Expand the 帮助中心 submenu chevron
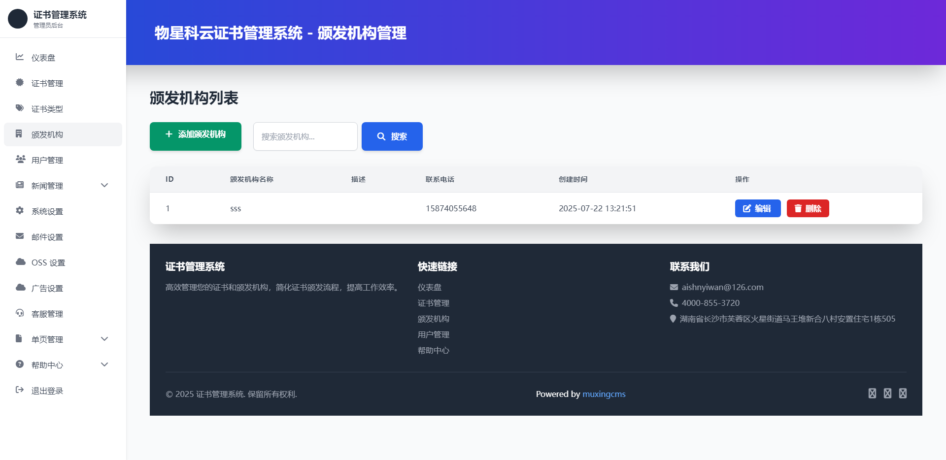The width and height of the screenshot is (946, 460). click(x=104, y=364)
